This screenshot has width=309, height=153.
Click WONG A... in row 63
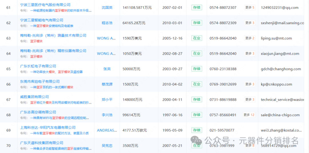click(x=106, y=38)
